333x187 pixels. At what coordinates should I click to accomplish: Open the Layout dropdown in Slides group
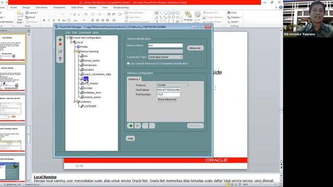pos(32,12)
